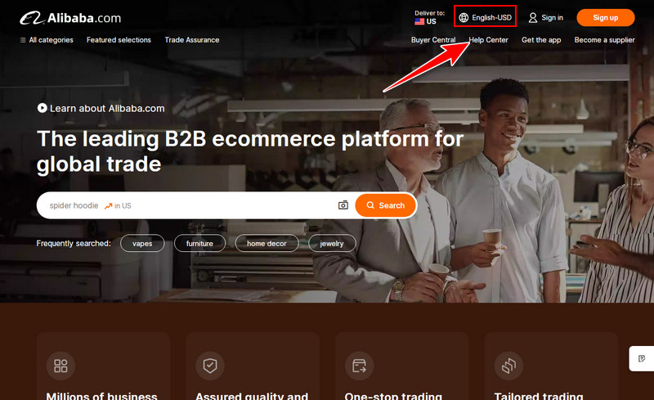Select the jewelry frequent search chip

(332, 244)
